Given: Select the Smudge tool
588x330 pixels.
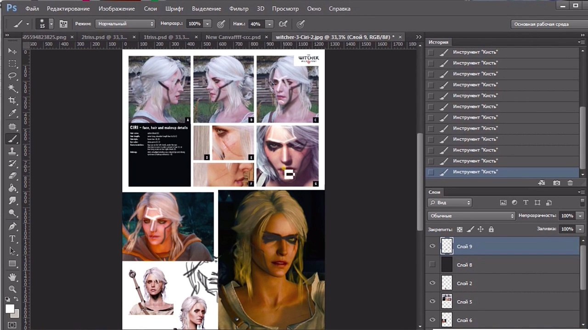Looking at the screenshot, I should click(x=12, y=201).
